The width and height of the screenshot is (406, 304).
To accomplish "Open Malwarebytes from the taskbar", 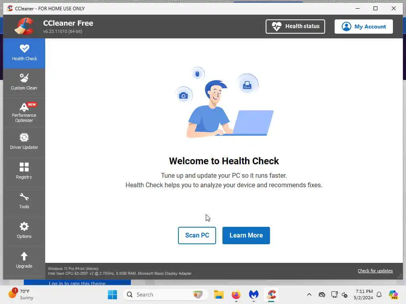I will (253, 294).
